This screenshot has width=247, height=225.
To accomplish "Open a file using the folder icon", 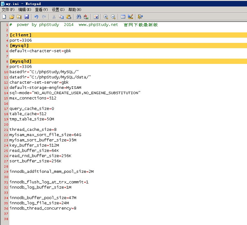I will coord(12,17).
